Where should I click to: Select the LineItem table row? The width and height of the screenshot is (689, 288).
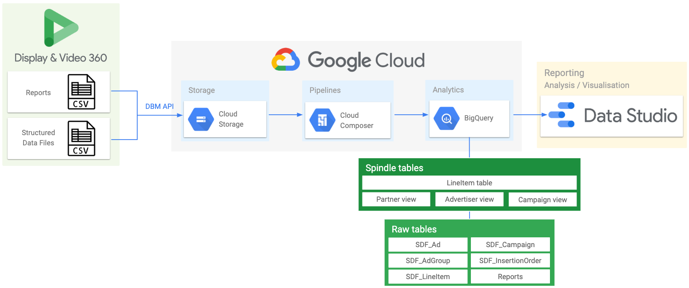(x=470, y=183)
